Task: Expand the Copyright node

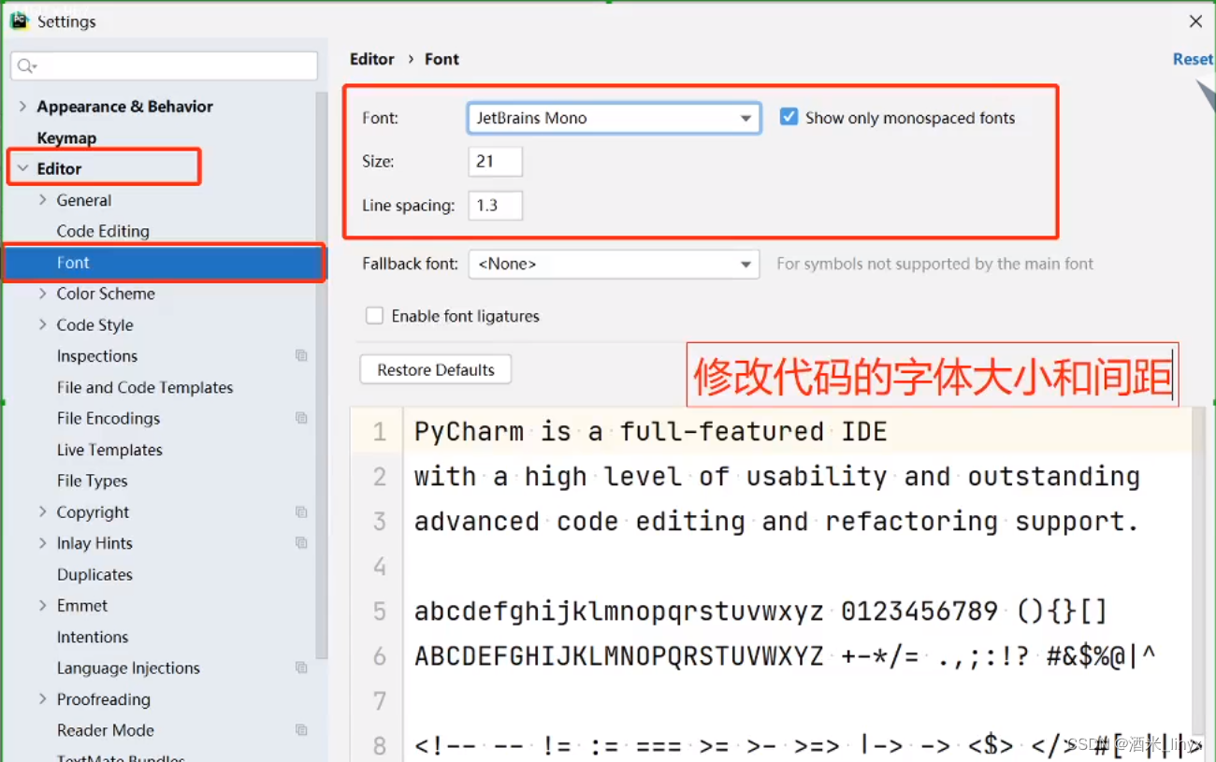Action: (x=43, y=511)
